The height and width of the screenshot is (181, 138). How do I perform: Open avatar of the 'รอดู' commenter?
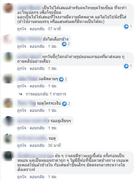[8, 138]
